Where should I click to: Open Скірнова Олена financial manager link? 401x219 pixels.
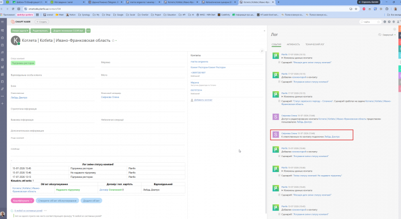[x=110, y=97]
